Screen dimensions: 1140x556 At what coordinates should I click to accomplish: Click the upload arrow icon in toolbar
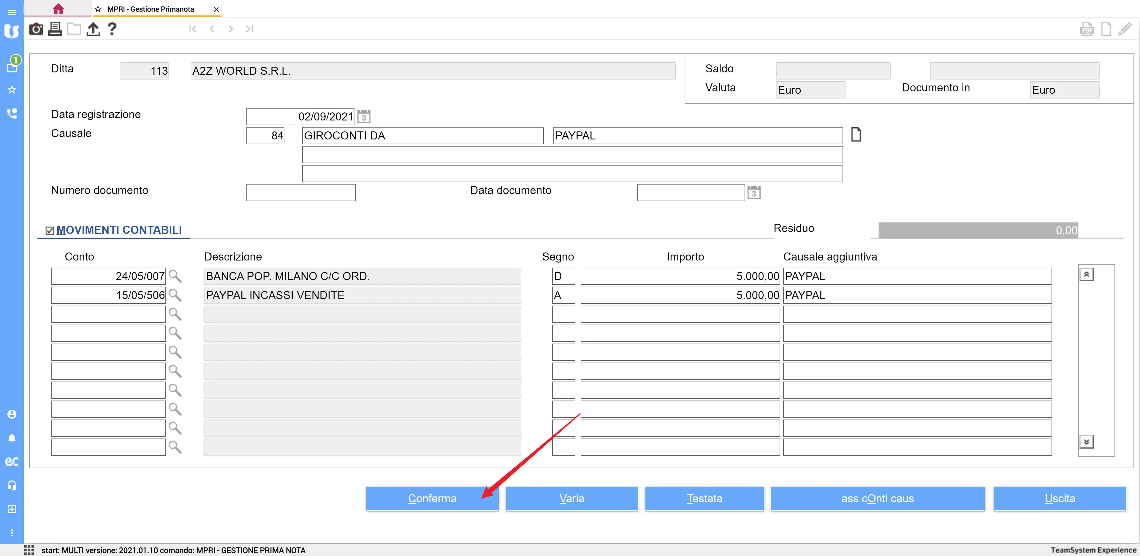(93, 29)
